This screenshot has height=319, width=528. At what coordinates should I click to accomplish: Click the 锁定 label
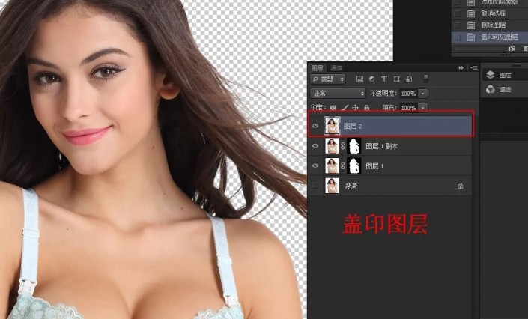[318, 107]
